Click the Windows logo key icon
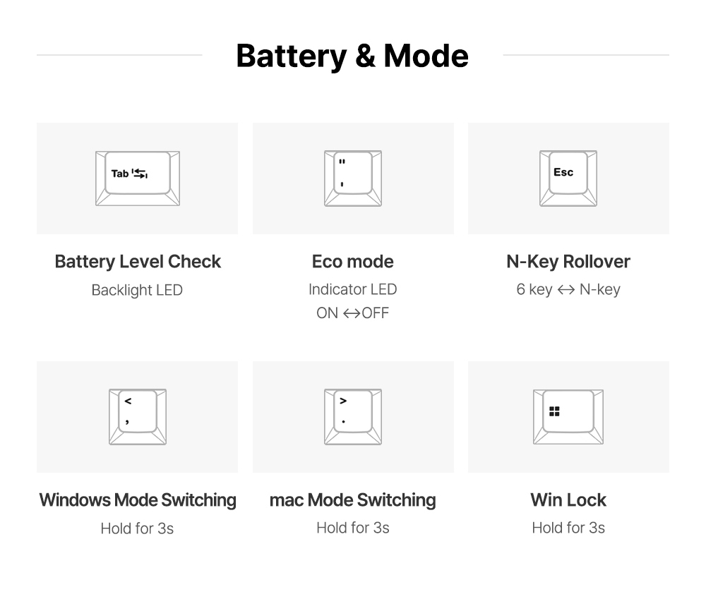The height and width of the screenshot is (599, 706). click(568, 417)
